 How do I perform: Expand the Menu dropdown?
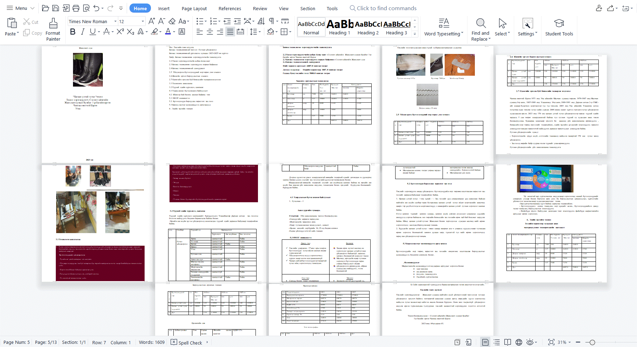pos(20,8)
